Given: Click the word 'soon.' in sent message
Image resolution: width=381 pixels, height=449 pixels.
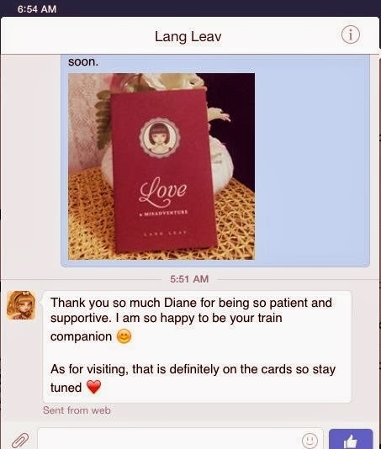Looking at the screenshot, I should coord(83,62).
